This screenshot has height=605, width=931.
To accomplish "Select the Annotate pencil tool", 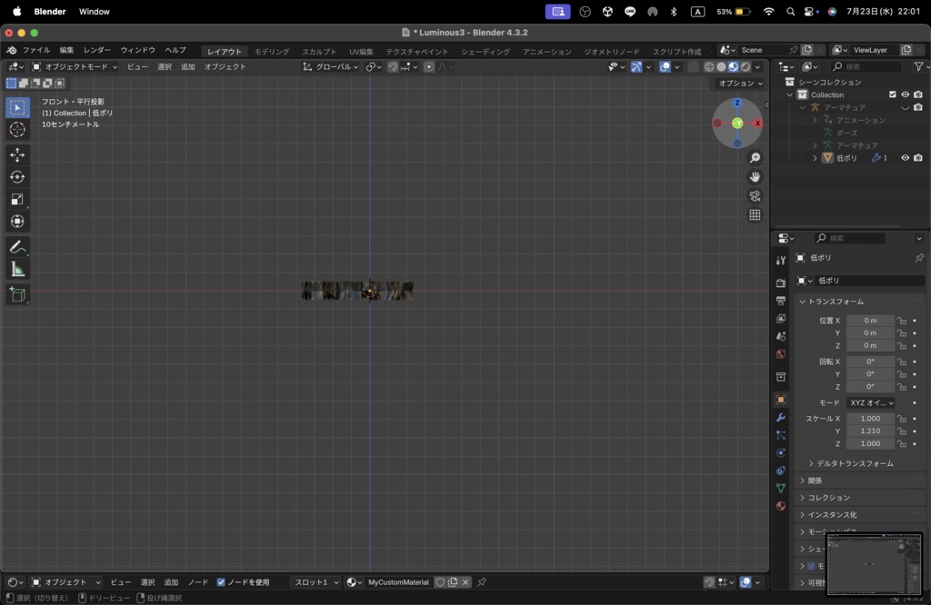I will pos(17,247).
